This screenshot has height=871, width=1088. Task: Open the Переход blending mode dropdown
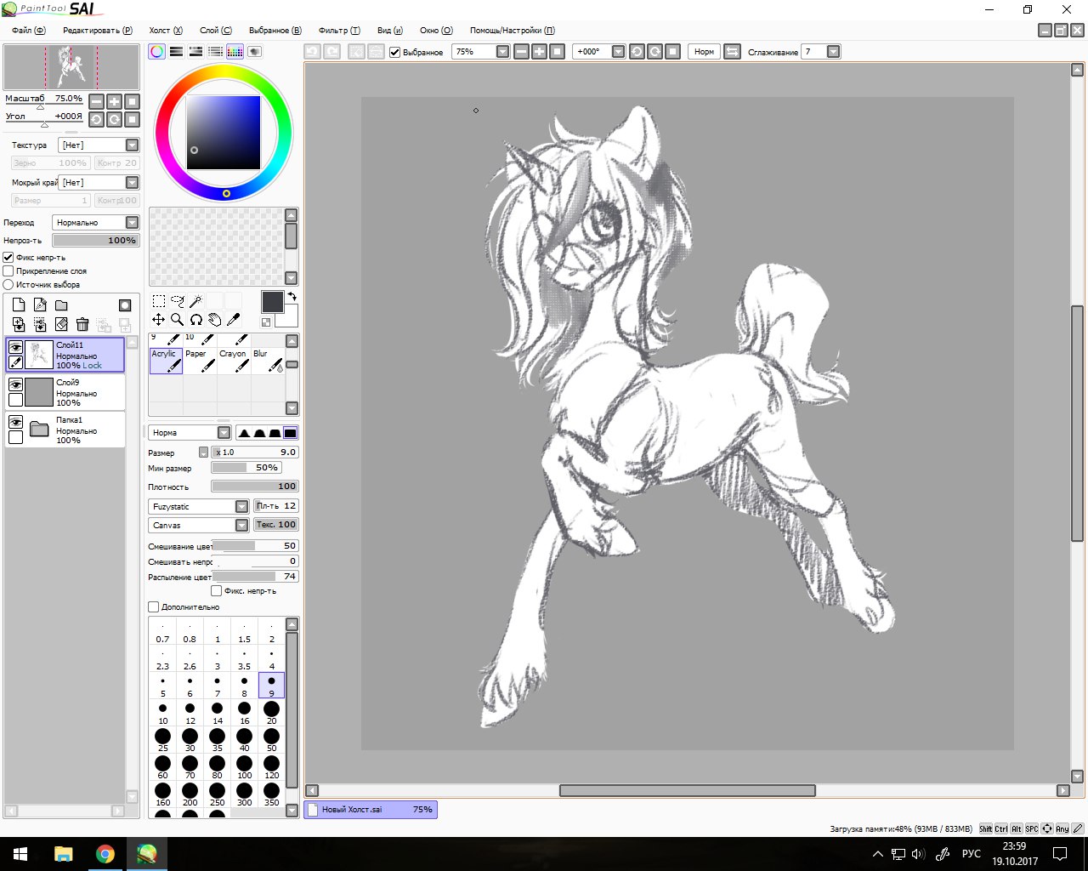[x=95, y=223]
